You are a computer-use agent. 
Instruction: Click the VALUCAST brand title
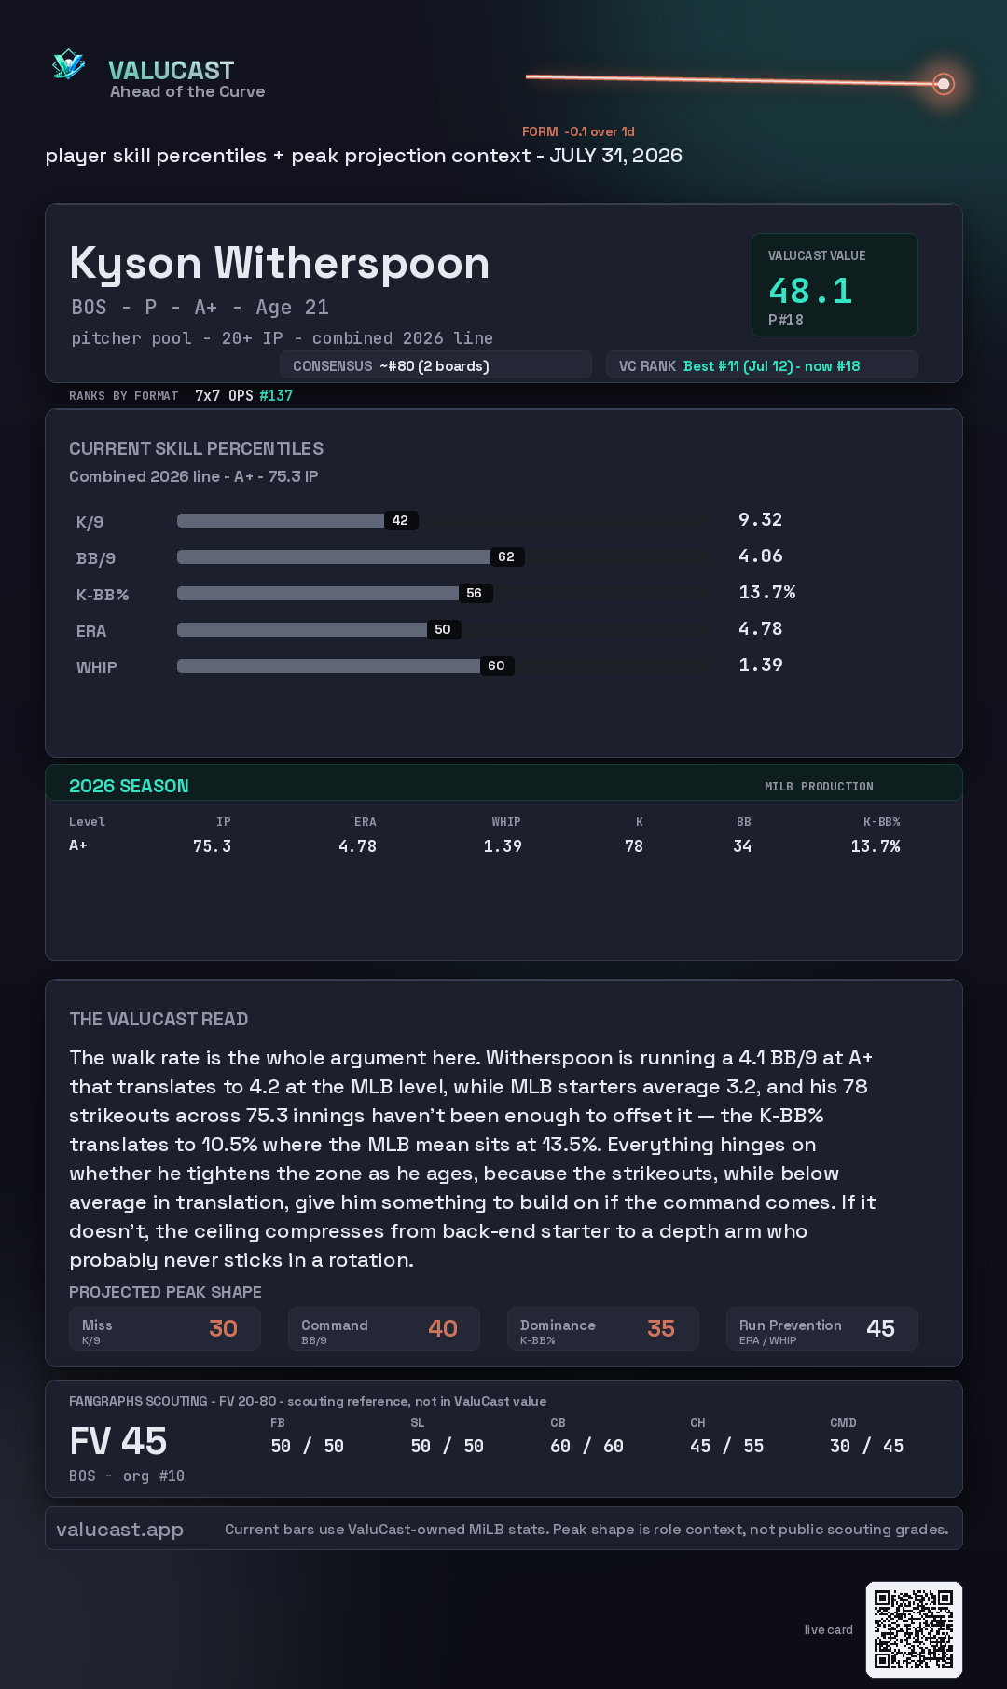(171, 70)
